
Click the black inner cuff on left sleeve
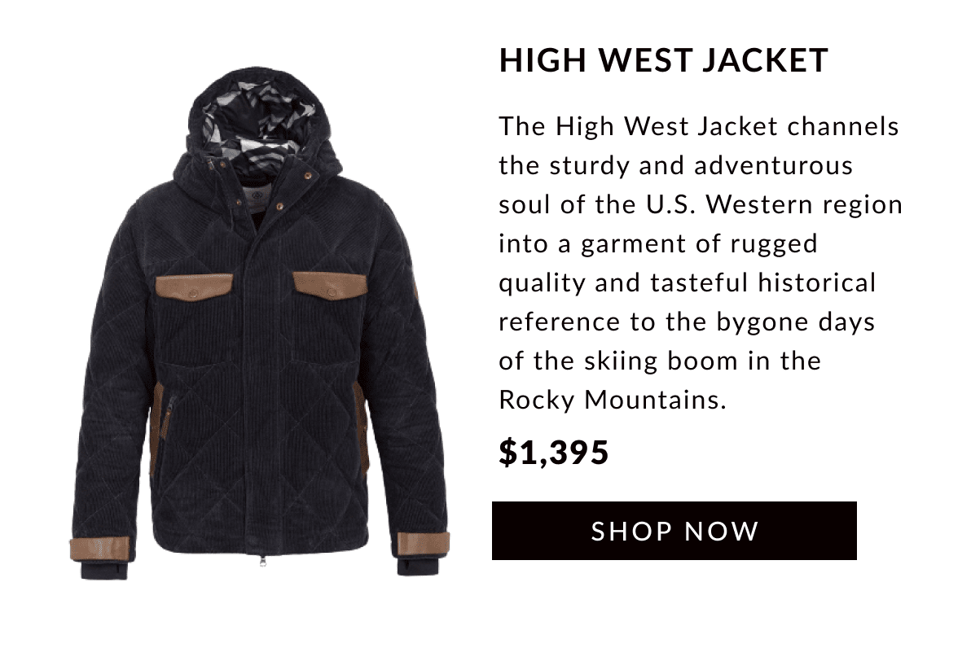point(104,569)
